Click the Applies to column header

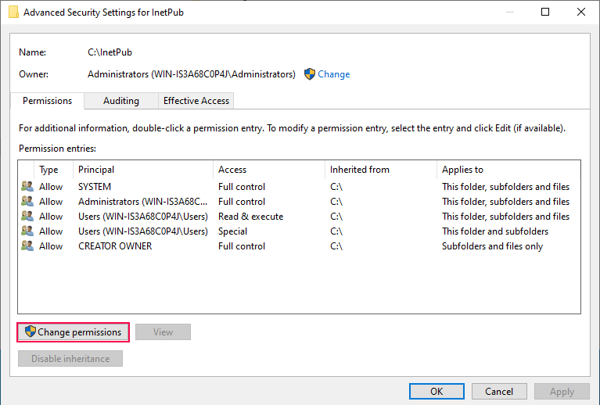[x=507, y=170]
